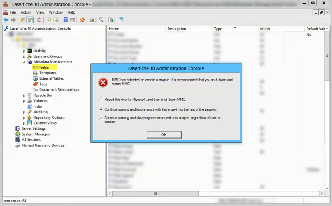
Task: Click the Users and Groups icon
Action: (x=30, y=56)
